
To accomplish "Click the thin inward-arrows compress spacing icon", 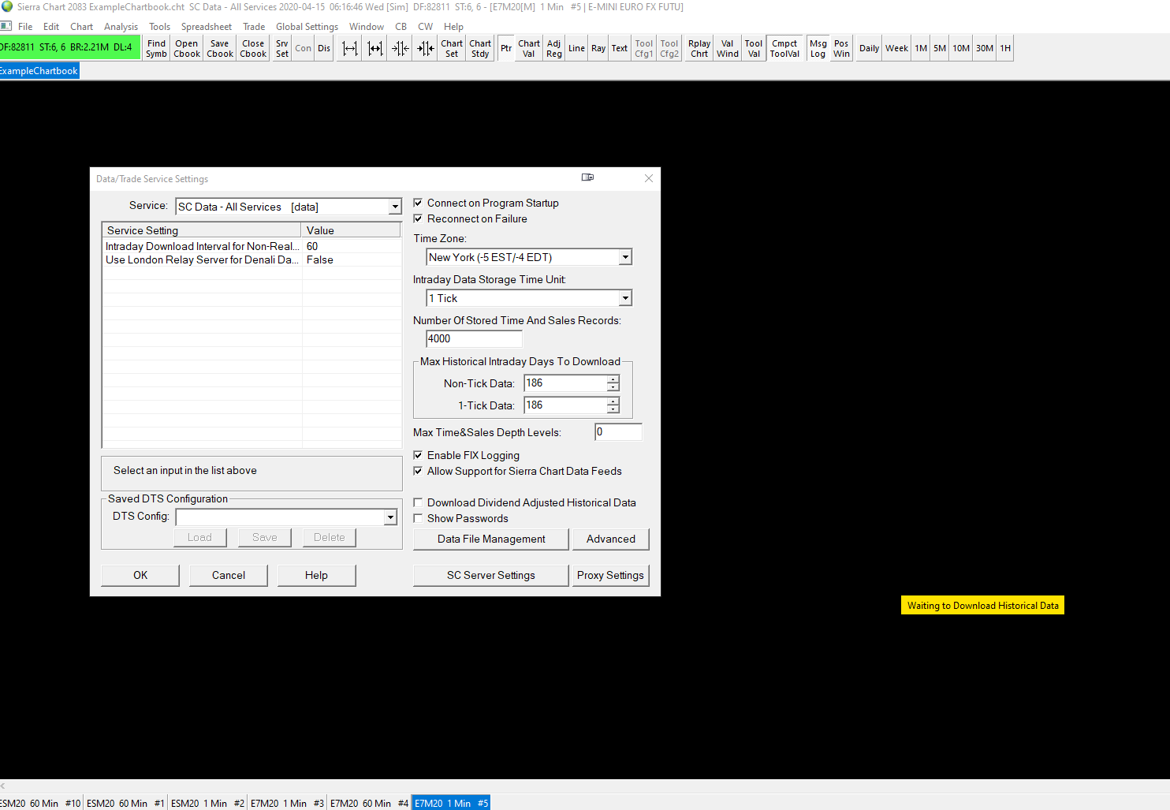I will [401, 49].
